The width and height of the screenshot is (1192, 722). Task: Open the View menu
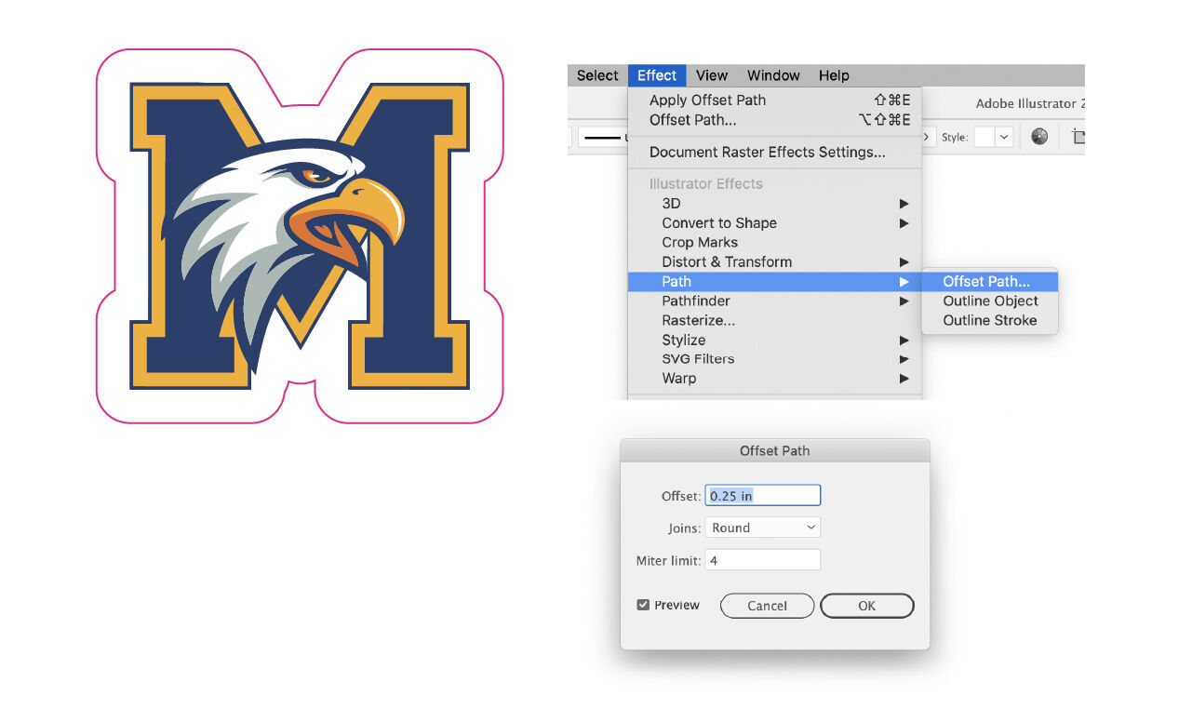pos(712,75)
